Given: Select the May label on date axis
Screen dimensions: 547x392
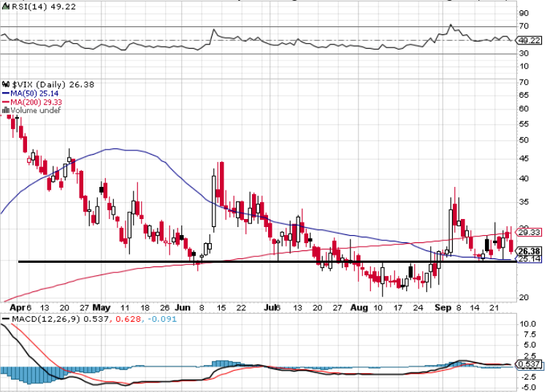Looking at the screenshot, I should pos(102,307).
